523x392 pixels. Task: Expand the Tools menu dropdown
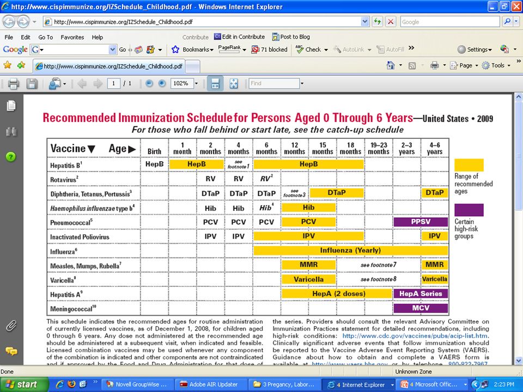[x=509, y=66]
